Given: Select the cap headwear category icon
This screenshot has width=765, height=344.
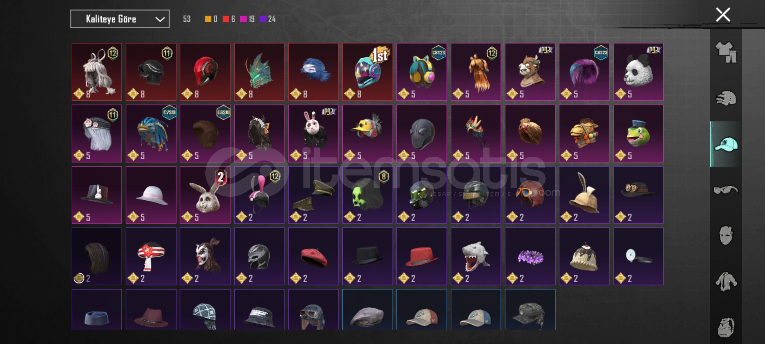Looking at the screenshot, I should coord(726,144).
